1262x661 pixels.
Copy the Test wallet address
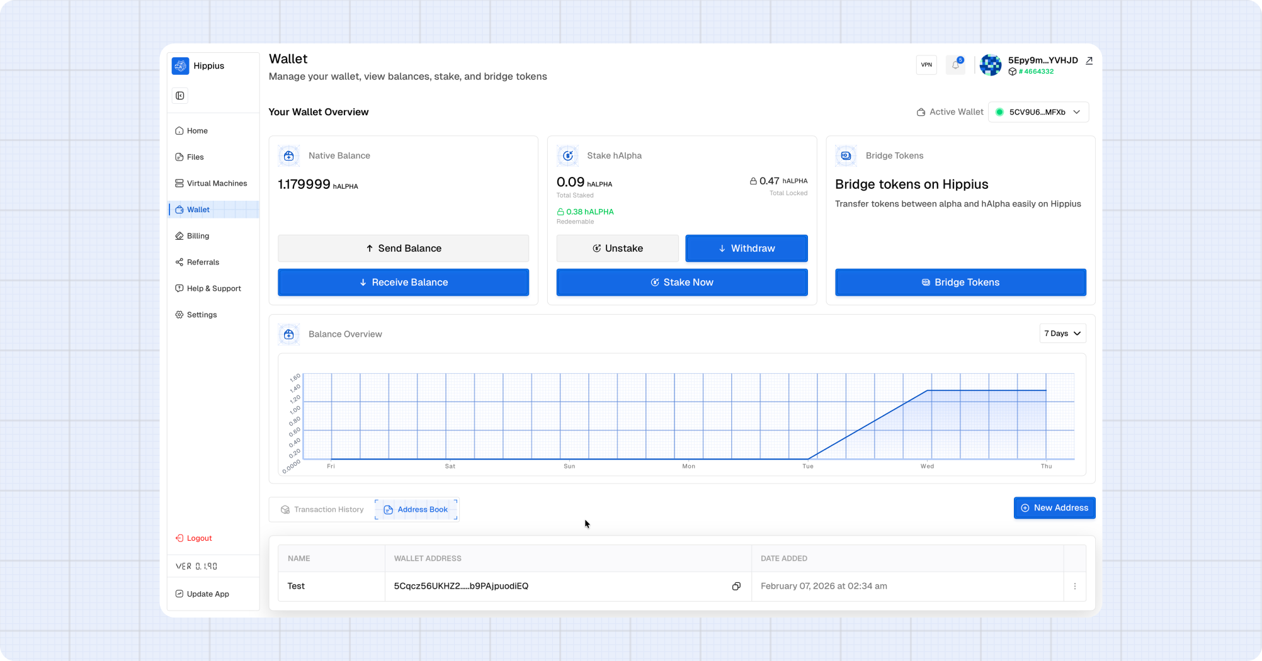tap(736, 586)
